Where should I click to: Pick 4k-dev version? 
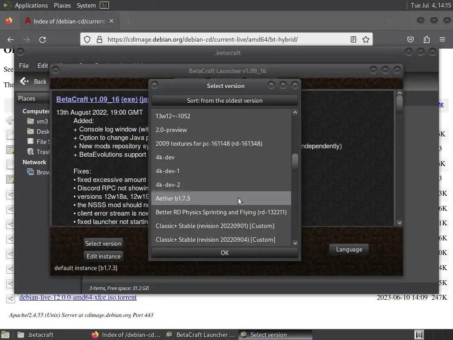[x=221, y=157]
